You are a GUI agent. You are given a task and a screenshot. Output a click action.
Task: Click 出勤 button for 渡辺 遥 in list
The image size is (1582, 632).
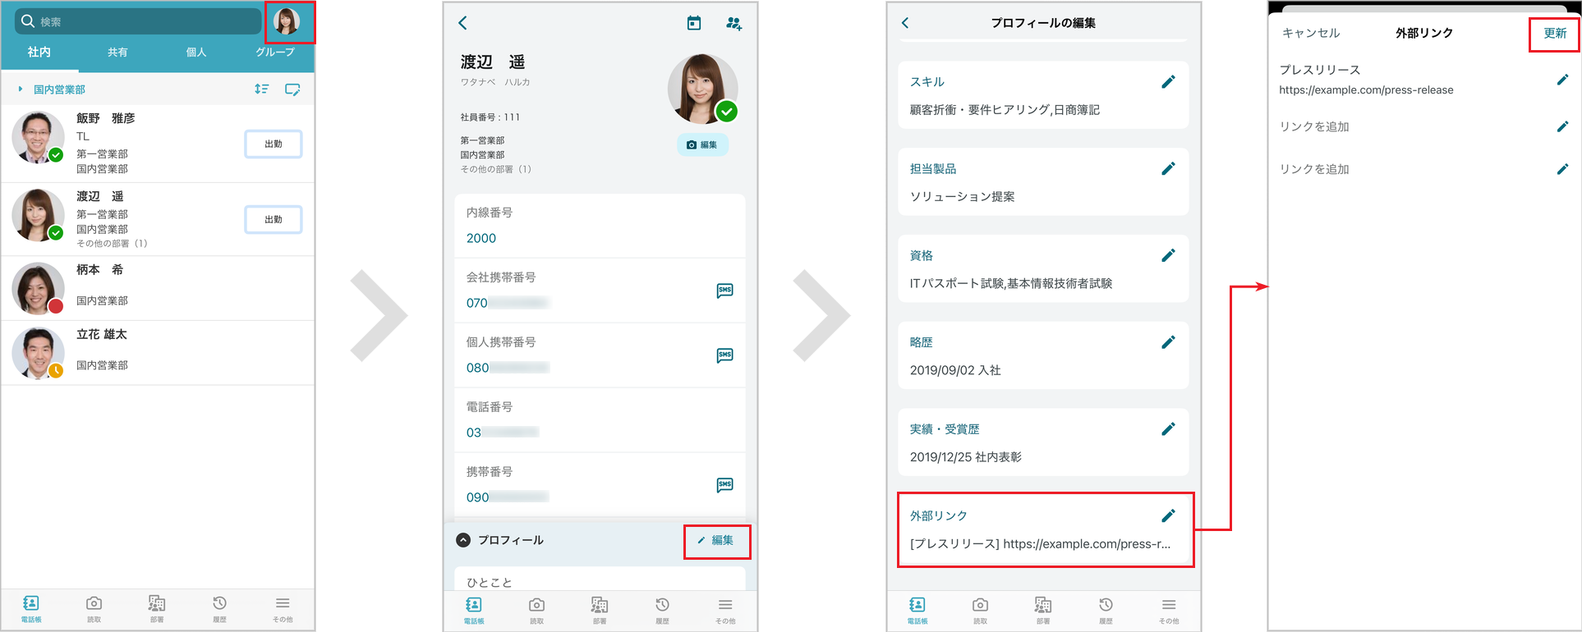(274, 219)
